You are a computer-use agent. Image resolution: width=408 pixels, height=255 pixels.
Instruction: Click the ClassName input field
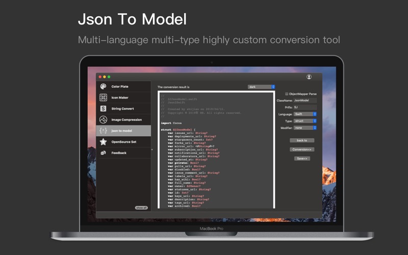tap(305, 100)
